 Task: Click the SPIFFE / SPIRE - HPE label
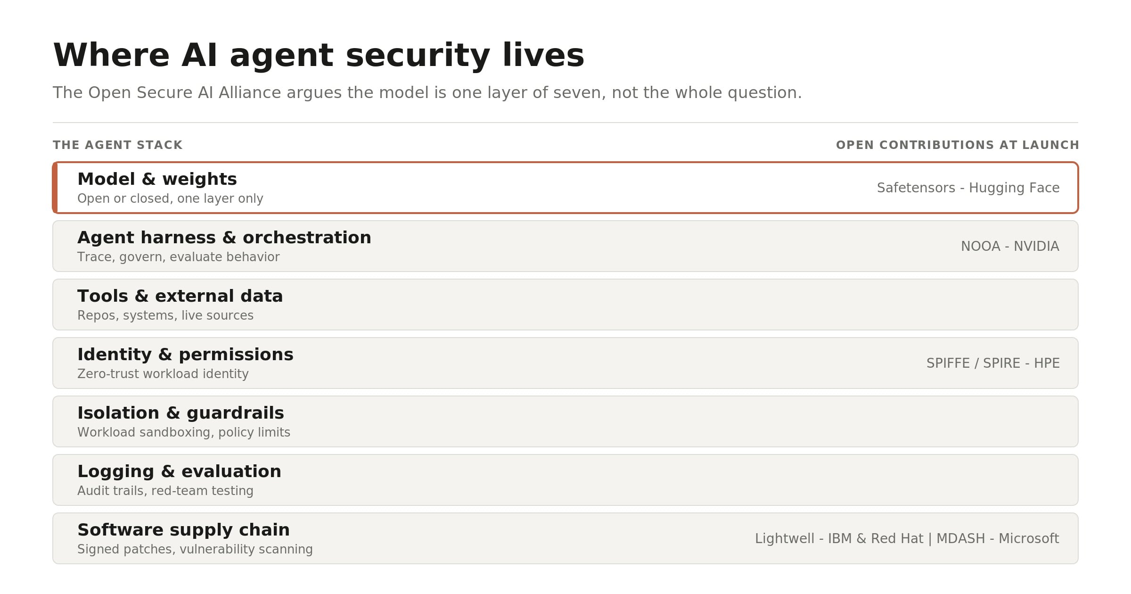[x=993, y=363]
